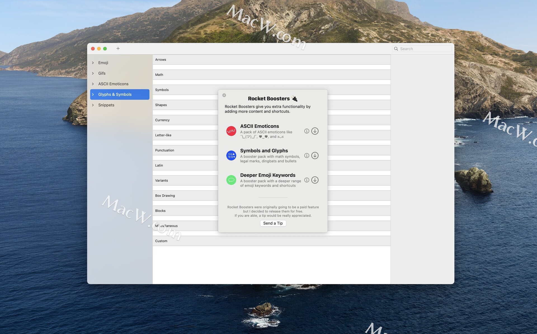The width and height of the screenshot is (537, 334).
Task: Show info for Symbols and Glyphs booster
Action: [x=307, y=156]
